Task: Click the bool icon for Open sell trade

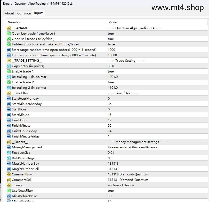Action: (9, 39)
